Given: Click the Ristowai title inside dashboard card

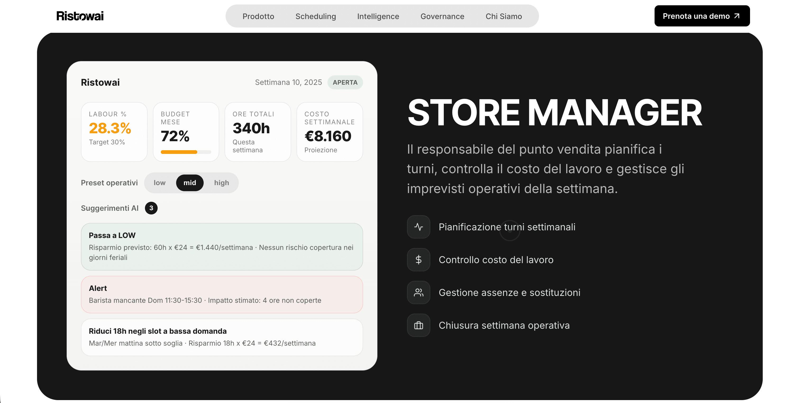Looking at the screenshot, I should tap(100, 83).
